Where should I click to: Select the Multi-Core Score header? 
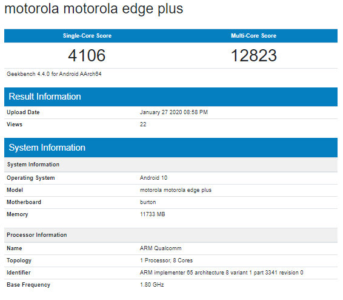(254, 36)
